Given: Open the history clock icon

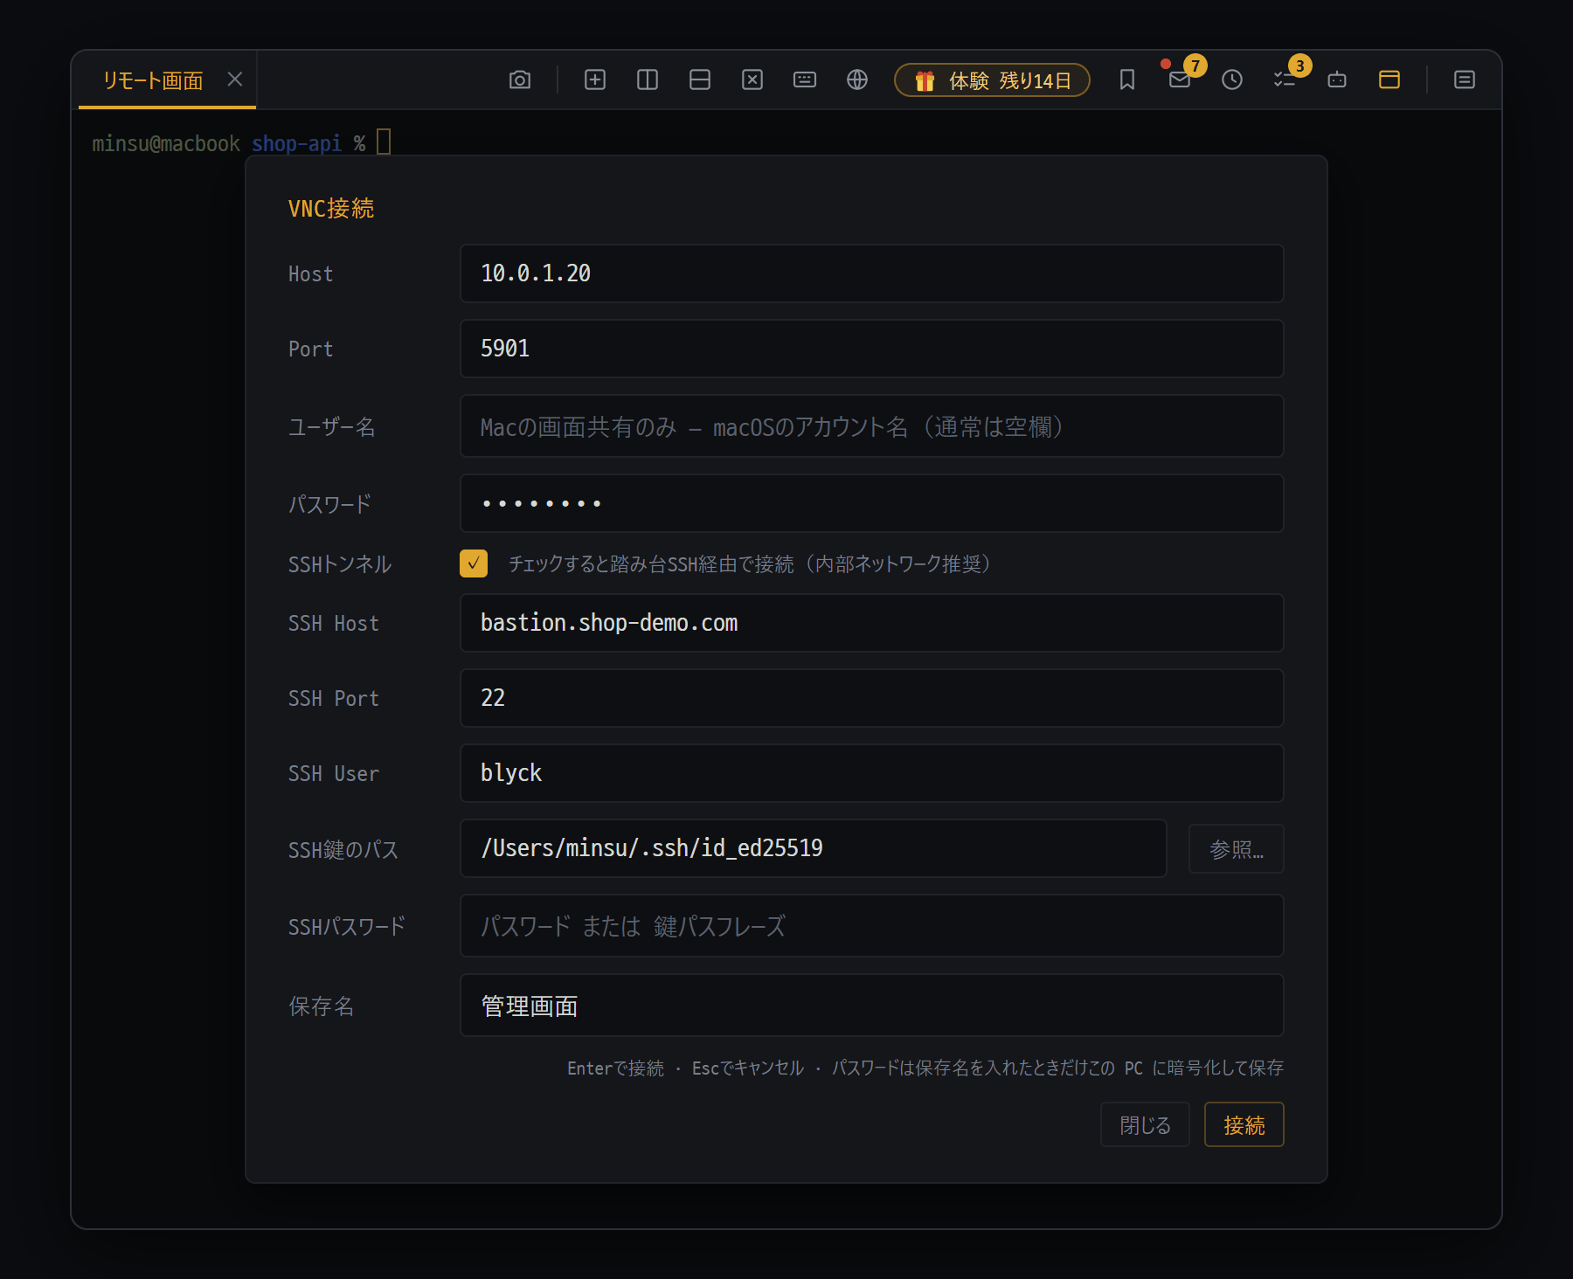Looking at the screenshot, I should 1232,80.
